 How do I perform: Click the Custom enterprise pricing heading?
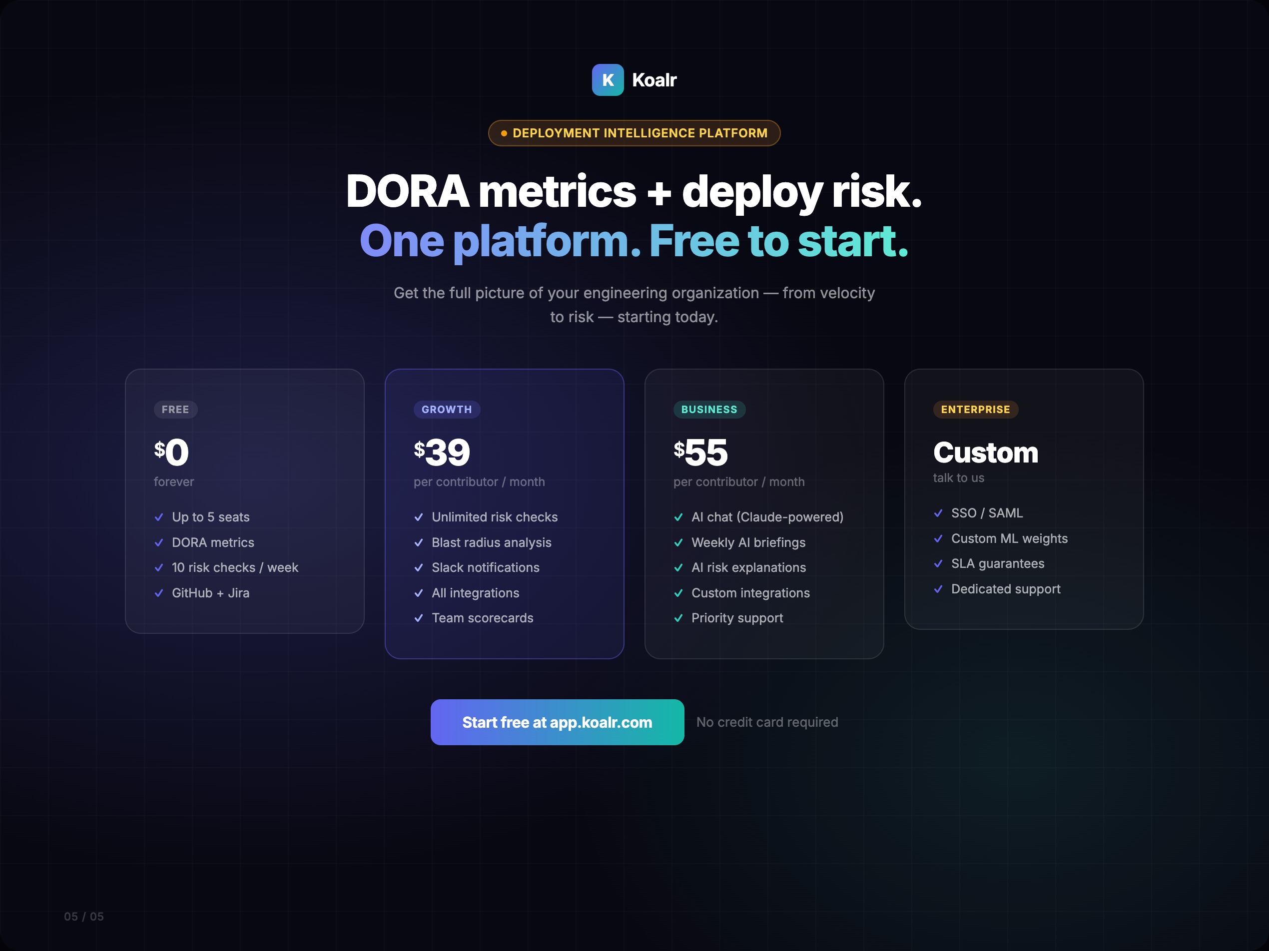tap(986, 453)
